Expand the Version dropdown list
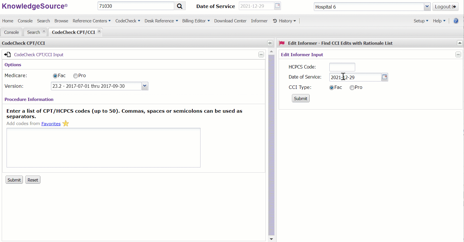The image size is (464, 242). (145, 86)
